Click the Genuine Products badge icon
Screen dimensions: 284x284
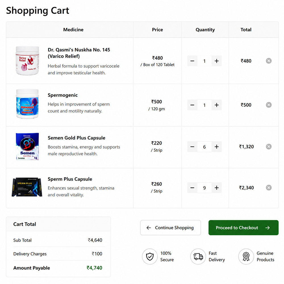point(246,256)
